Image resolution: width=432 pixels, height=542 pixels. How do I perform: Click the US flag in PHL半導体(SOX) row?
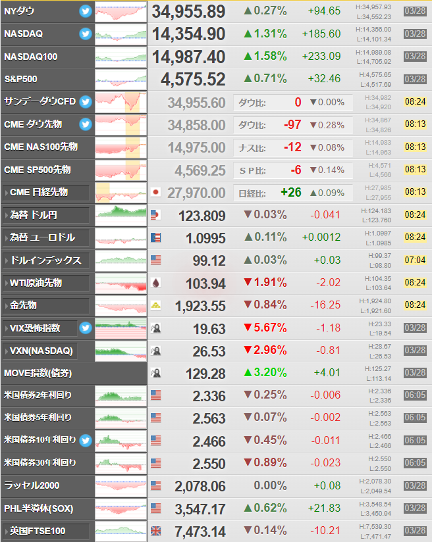pyautogui.click(x=156, y=508)
